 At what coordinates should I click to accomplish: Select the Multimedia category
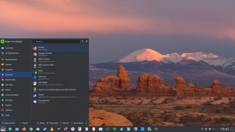[10, 79]
